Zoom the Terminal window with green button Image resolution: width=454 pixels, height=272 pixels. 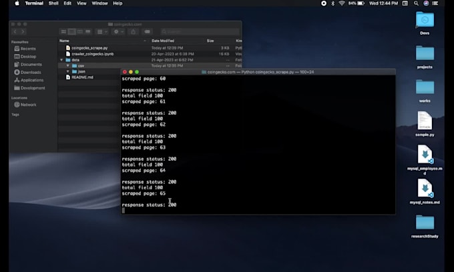click(x=137, y=72)
